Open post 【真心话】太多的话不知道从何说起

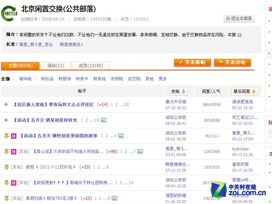pyautogui.click(x=68, y=151)
